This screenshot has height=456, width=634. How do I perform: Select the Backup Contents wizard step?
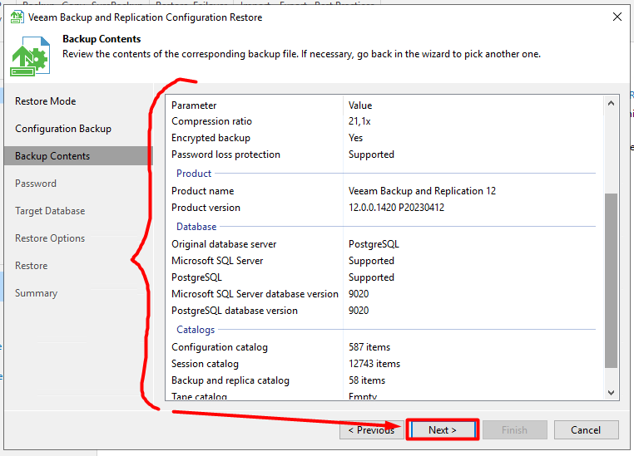pyautogui.click(x=77, y=156)
